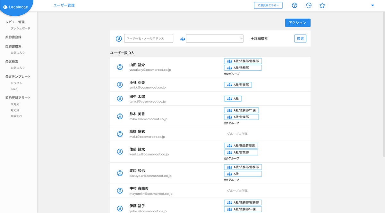Open the 未対応 sidebar link
Viewport: 385px width, 213px height.
(x=15, y=104)
